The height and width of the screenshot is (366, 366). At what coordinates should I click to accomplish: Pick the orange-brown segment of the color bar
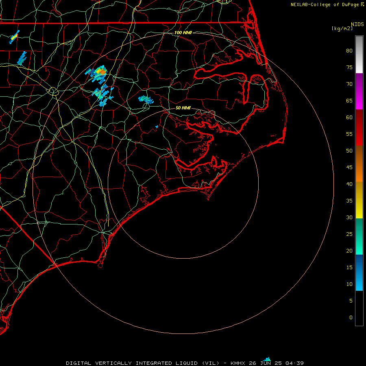(359, 164)
